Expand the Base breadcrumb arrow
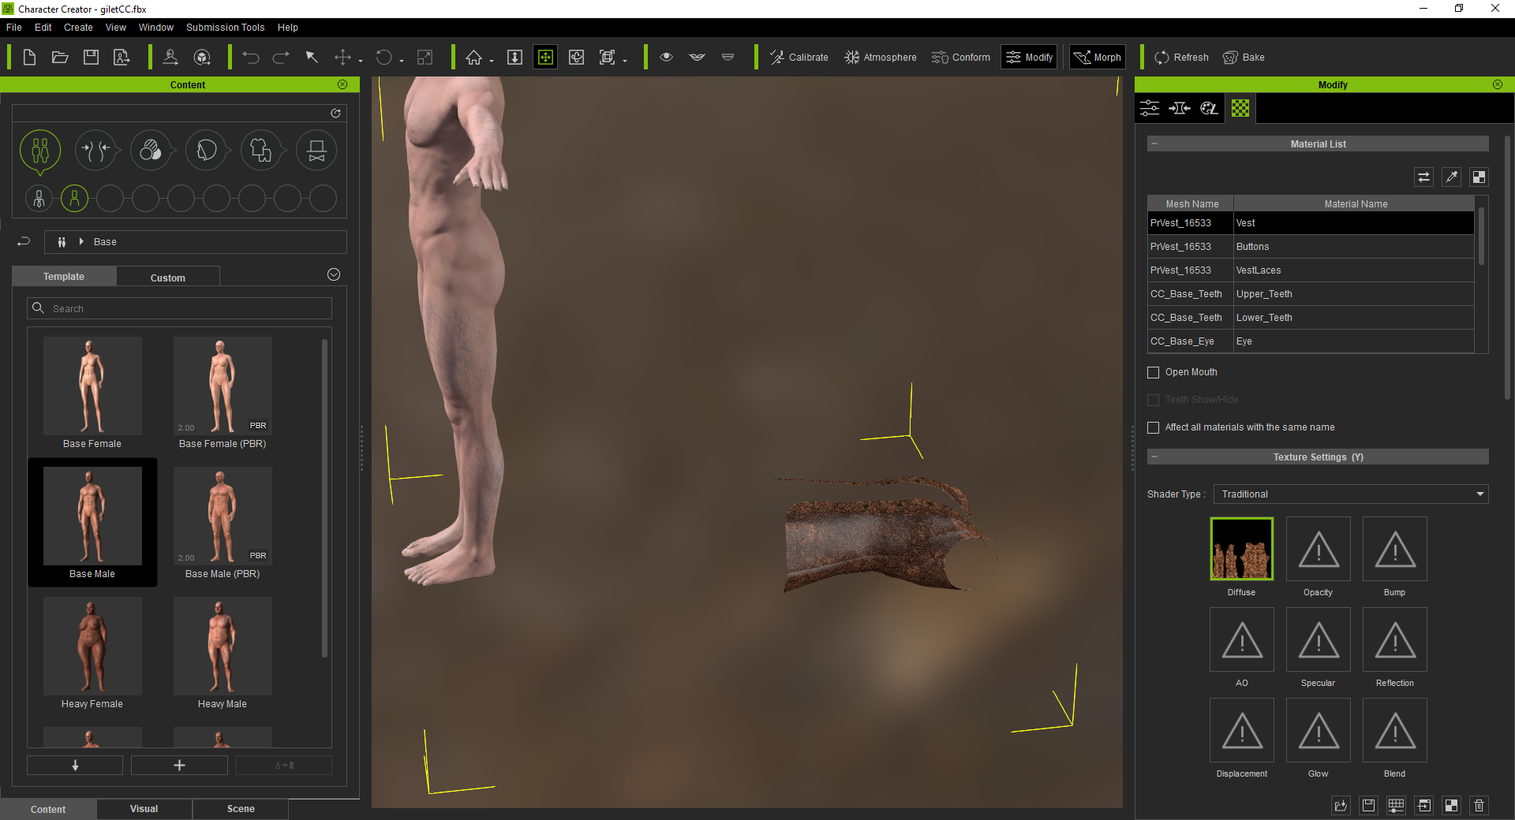This screenshot has height=820, width=1515. pyautogui.click(x=80, y=241)
